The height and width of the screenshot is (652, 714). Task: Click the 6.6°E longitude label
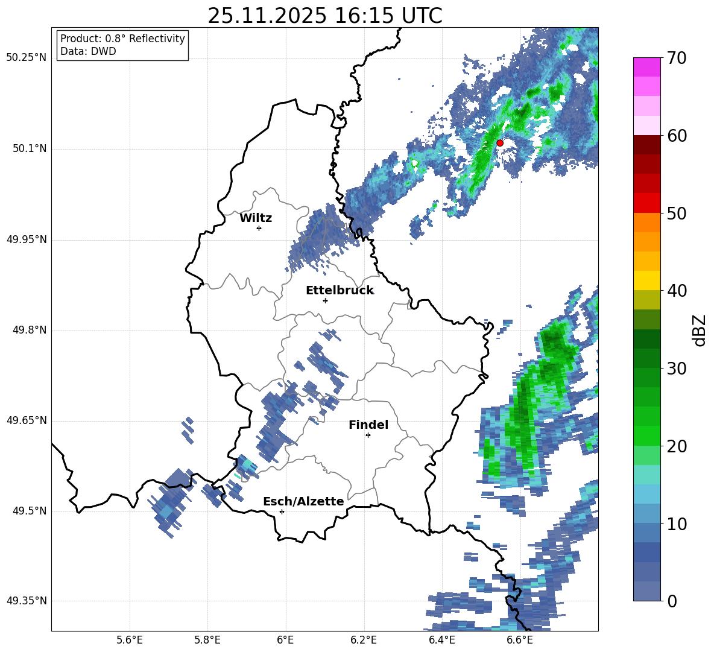520,640
